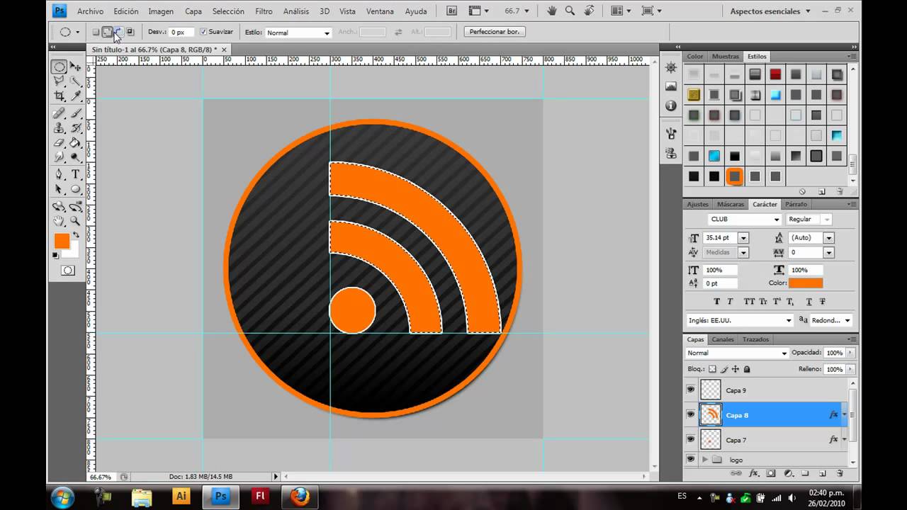Launch Adobe Bridge
This screenshot has height=510, width=907.
tap(452, 11)
